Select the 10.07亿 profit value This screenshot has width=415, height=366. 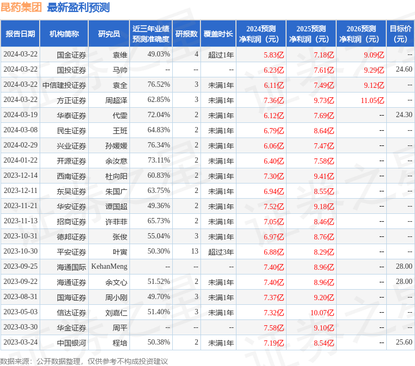[322, 313]
